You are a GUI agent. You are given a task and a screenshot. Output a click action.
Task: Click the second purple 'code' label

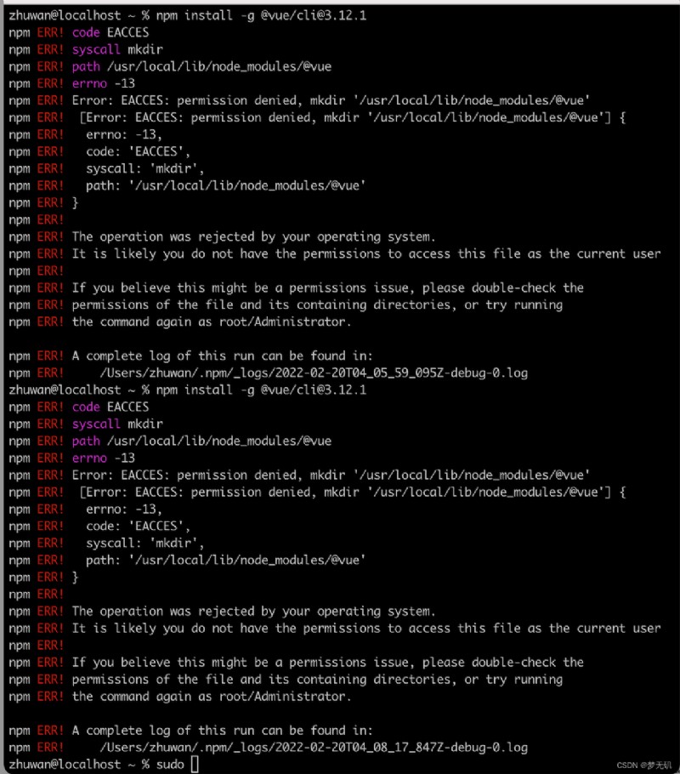86,407
